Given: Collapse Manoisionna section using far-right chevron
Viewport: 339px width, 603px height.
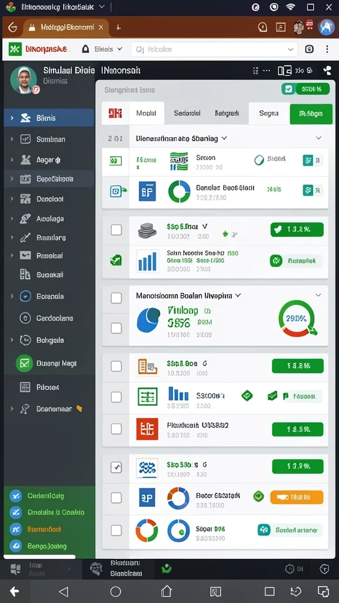Looking at the screenshot, I should (x=318, y=295).
